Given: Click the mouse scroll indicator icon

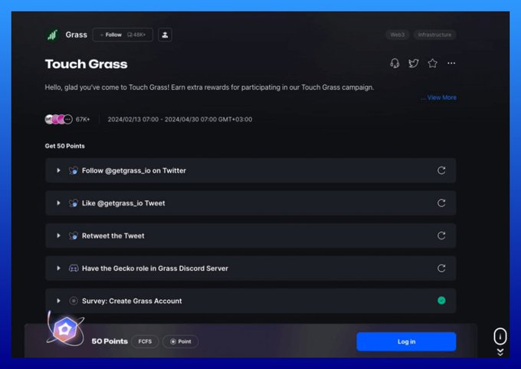Looking at the screenshot, I should tap(500, 336).
